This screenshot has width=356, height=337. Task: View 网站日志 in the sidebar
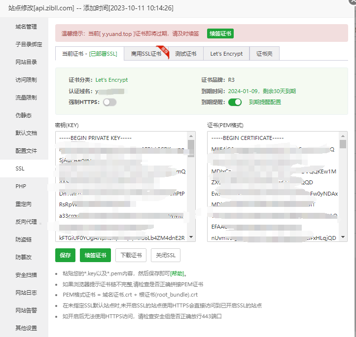[x=26, y=293]
